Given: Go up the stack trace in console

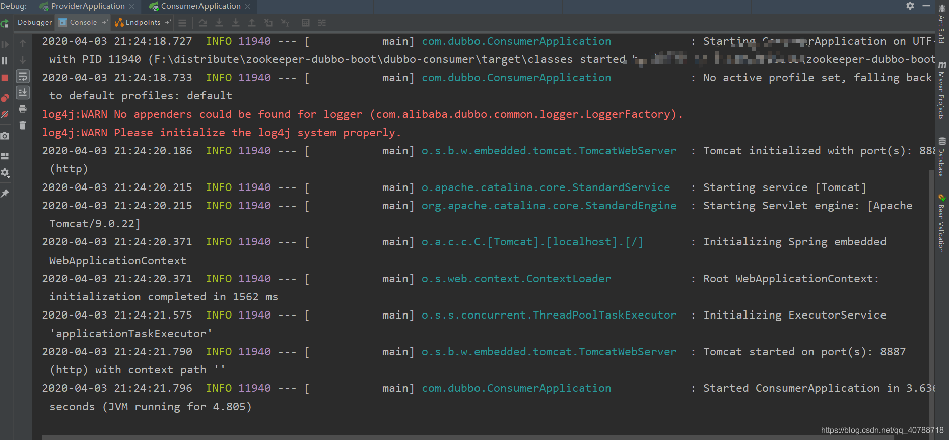Looking at the screenshot, I should 23,43.
